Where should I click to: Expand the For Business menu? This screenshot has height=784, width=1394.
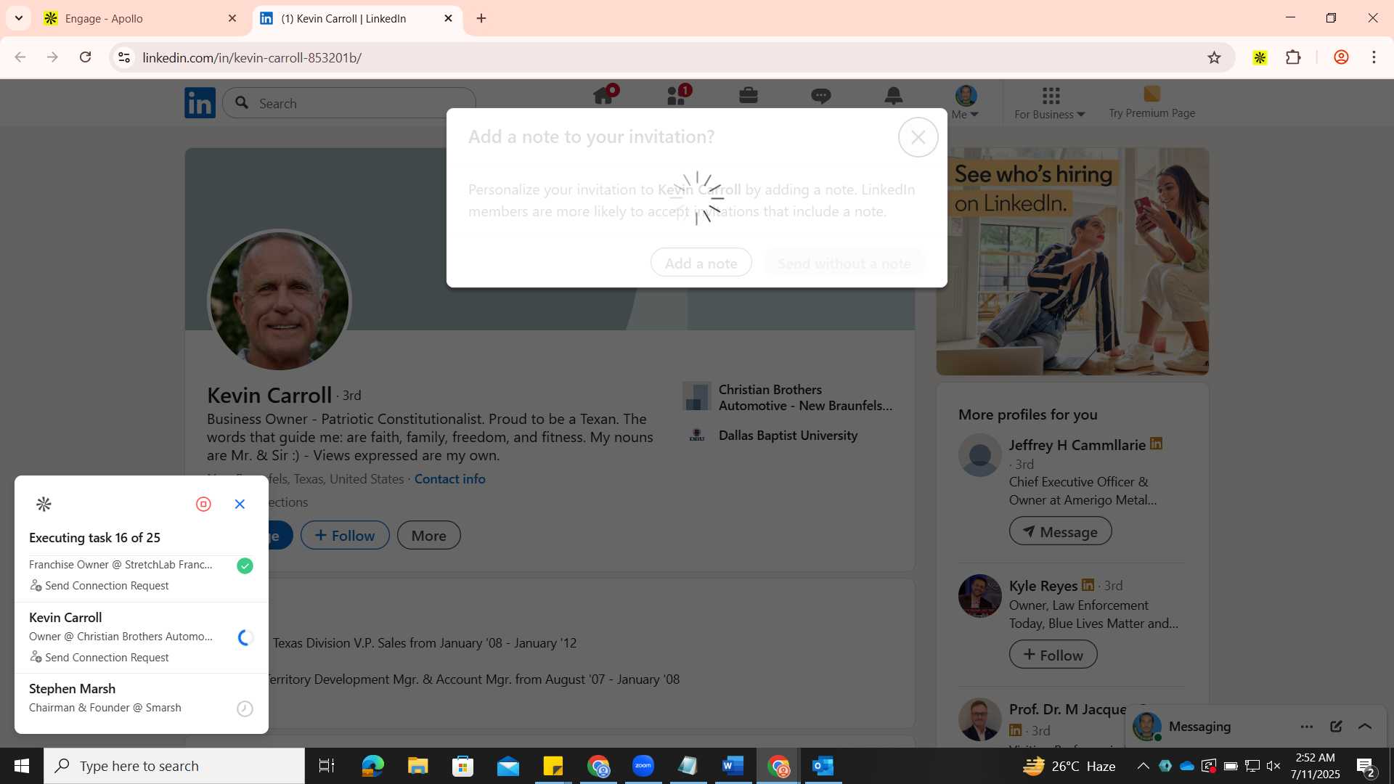(1050, 103)
